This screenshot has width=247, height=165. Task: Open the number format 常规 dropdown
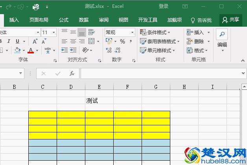click(x=132, y=32)
